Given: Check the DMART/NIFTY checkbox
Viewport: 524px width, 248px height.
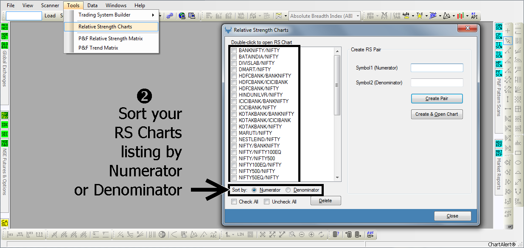Looking at the screenshot, I should 234,70.
